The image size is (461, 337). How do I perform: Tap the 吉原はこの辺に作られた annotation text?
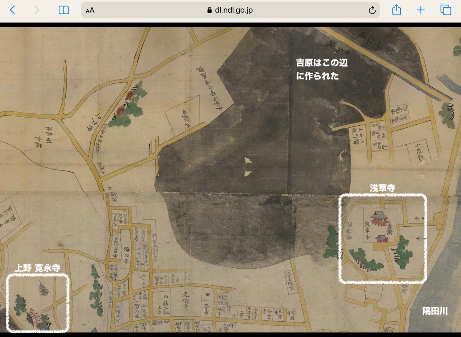pyautogui.click(x=322, y=69)
